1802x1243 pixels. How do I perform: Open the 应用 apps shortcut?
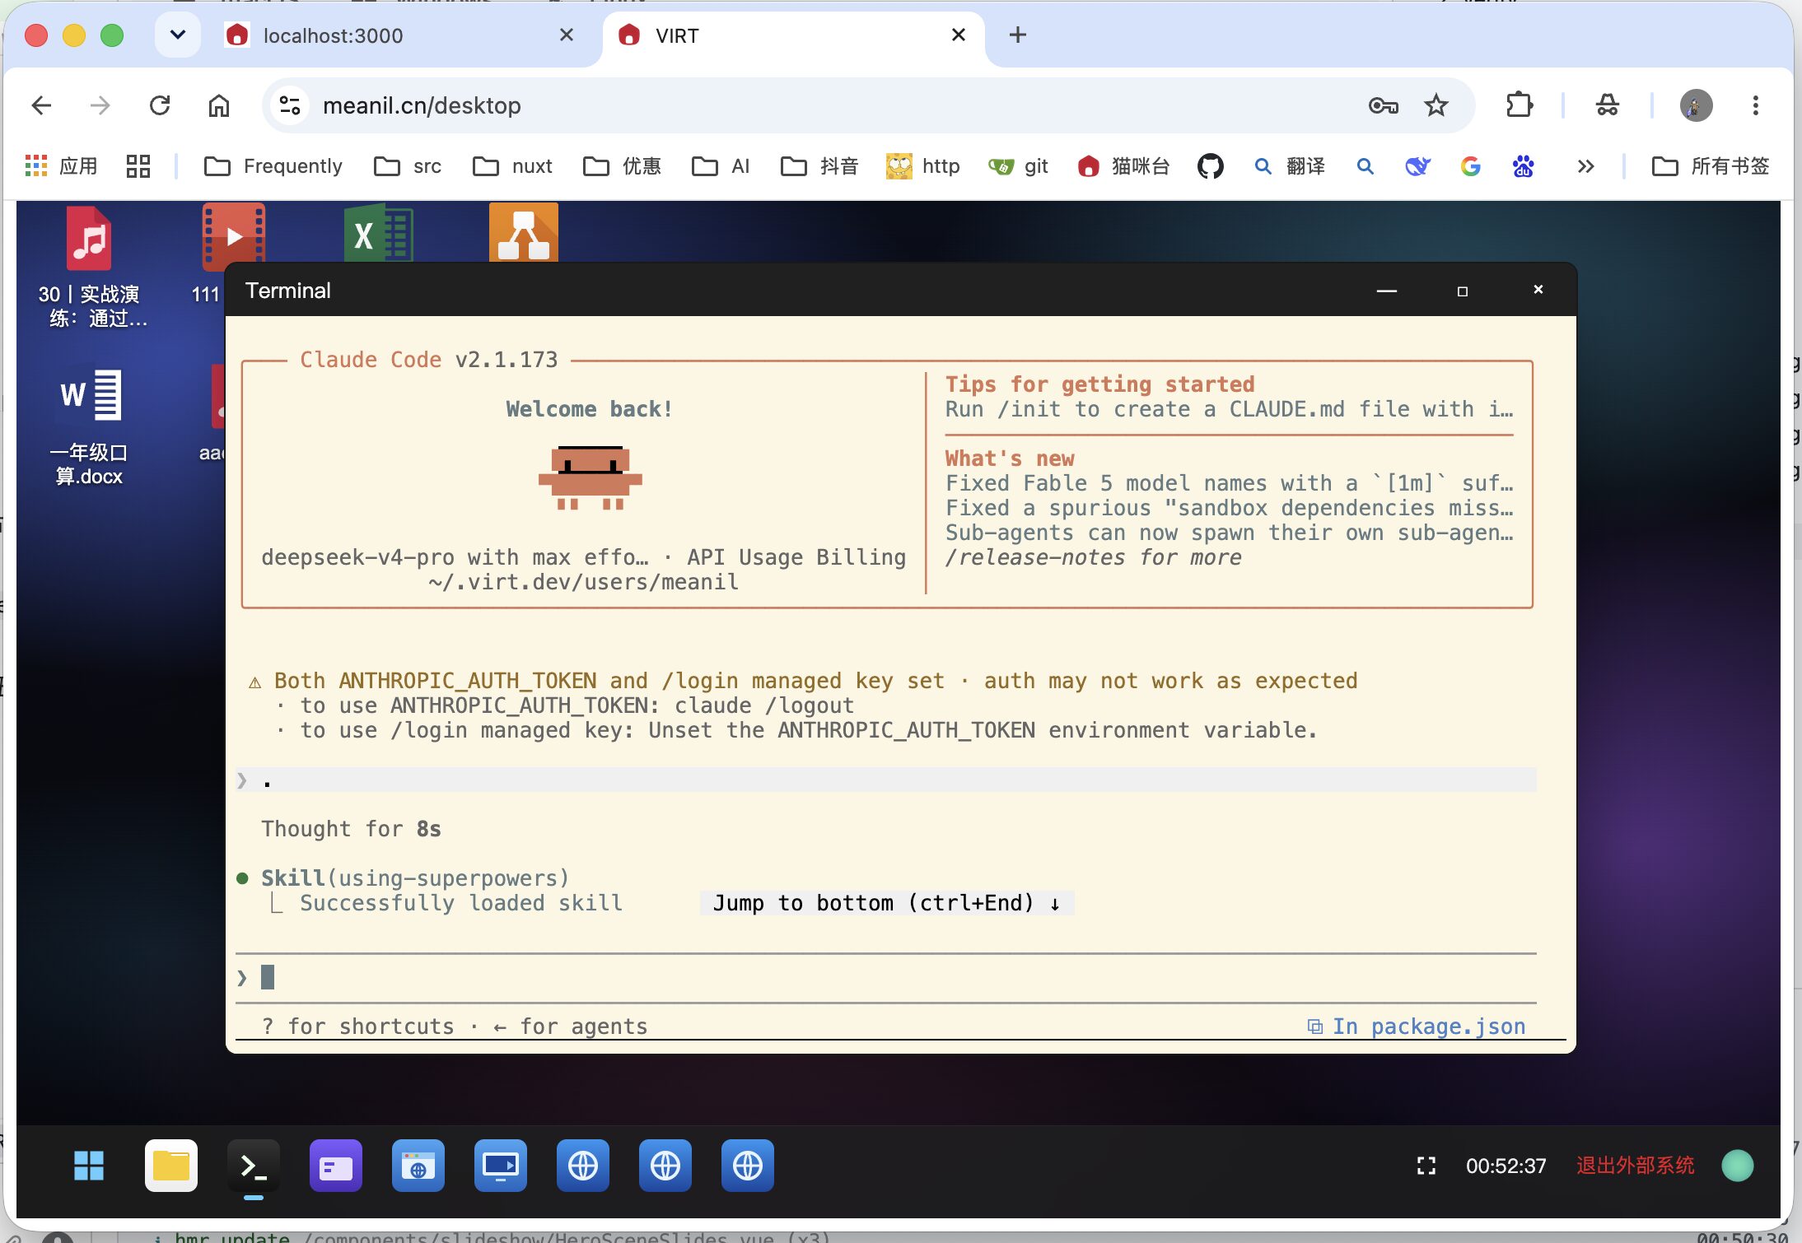click(x=62, y=166)
